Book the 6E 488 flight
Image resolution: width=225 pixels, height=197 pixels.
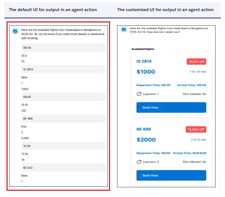(x=171, y=175)
